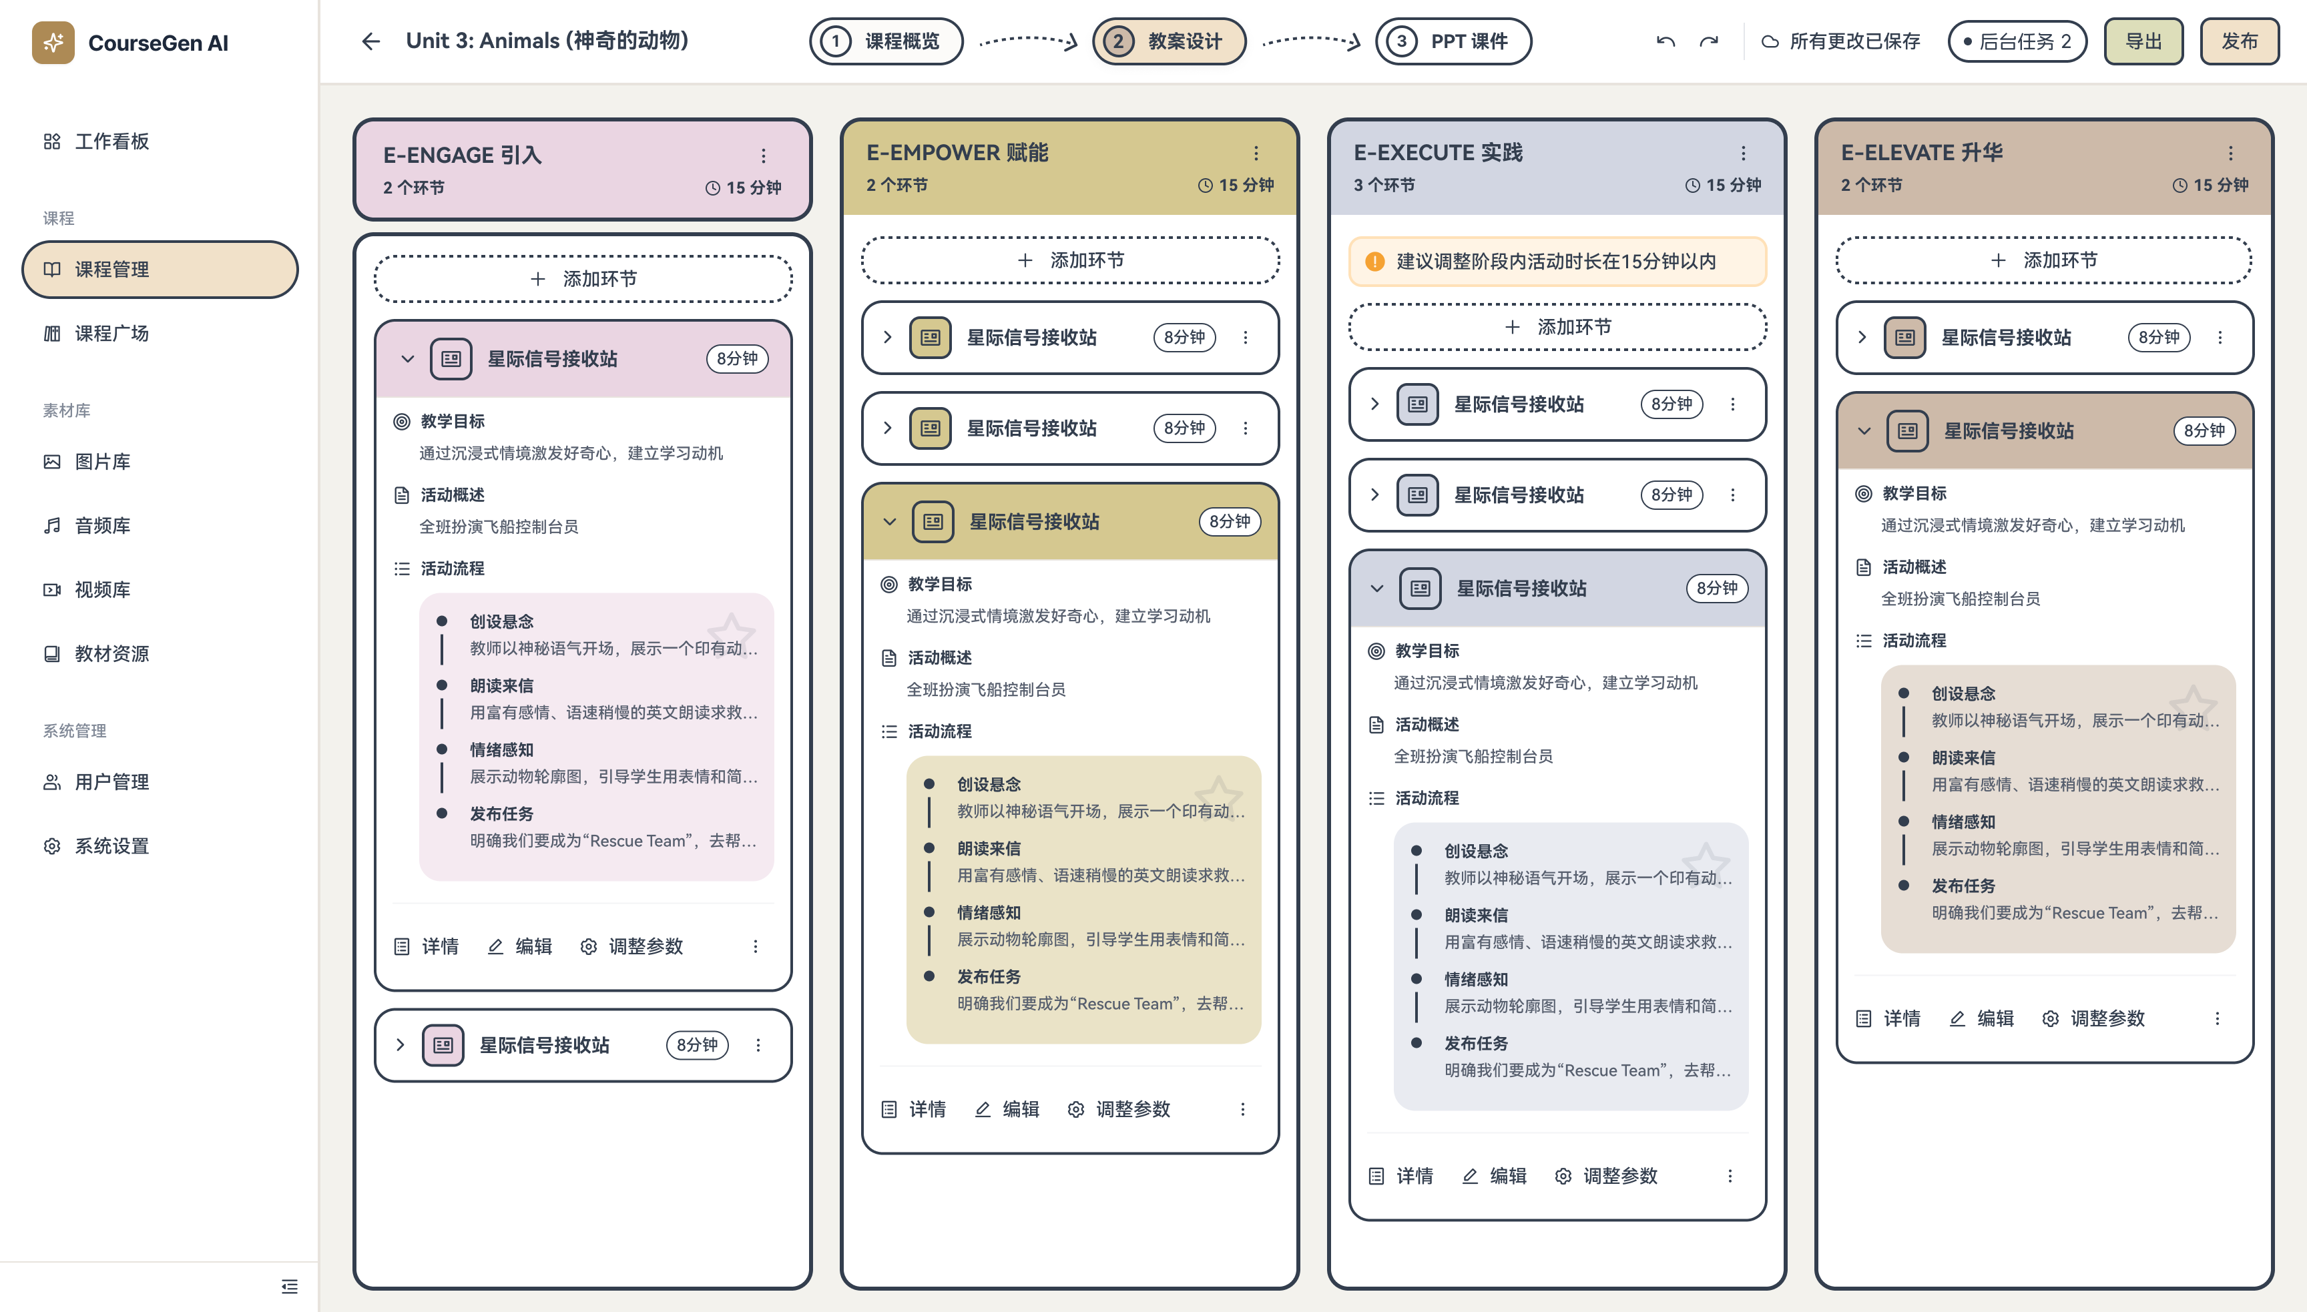Image resolution: width=2307 pixels, height=1312 pixels.
Task: Collapse the expanded E-ELEVATE 星际信号接收站 card
Action: 1864,430
